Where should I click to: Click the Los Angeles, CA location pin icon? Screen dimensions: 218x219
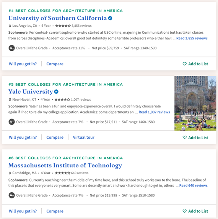pyautogui.click(x=10, y=26)
